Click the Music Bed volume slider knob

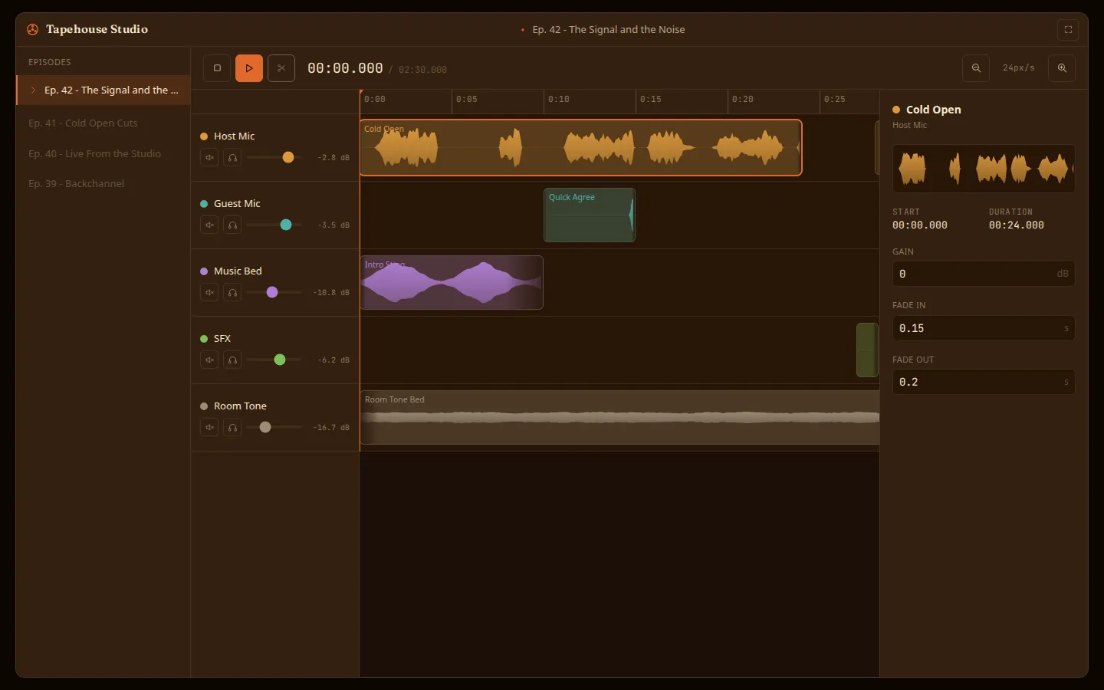272,292
